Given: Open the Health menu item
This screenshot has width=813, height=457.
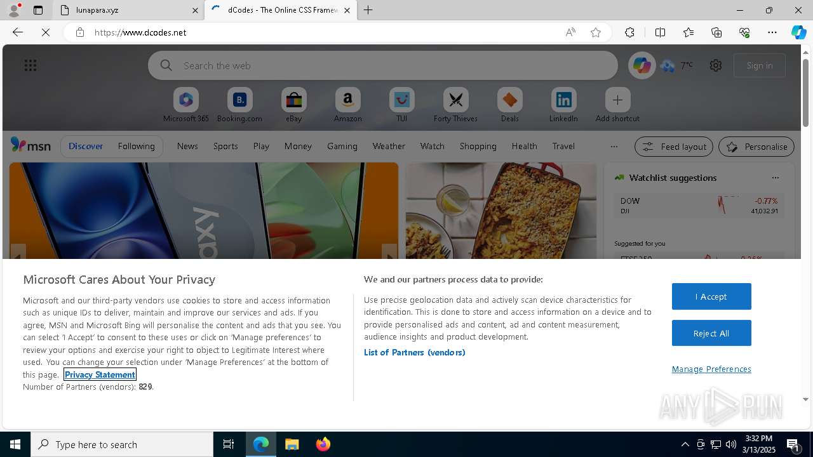Looking at the screenshot, I should (525, 146).
